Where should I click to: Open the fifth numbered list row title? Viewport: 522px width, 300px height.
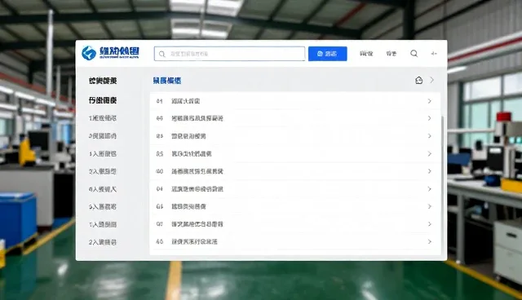197,171
